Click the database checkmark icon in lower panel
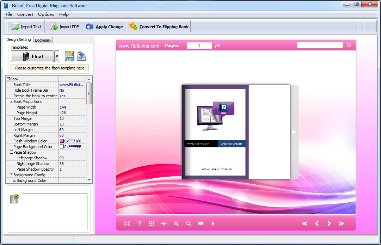381x245 pixels. pos(14,199)
